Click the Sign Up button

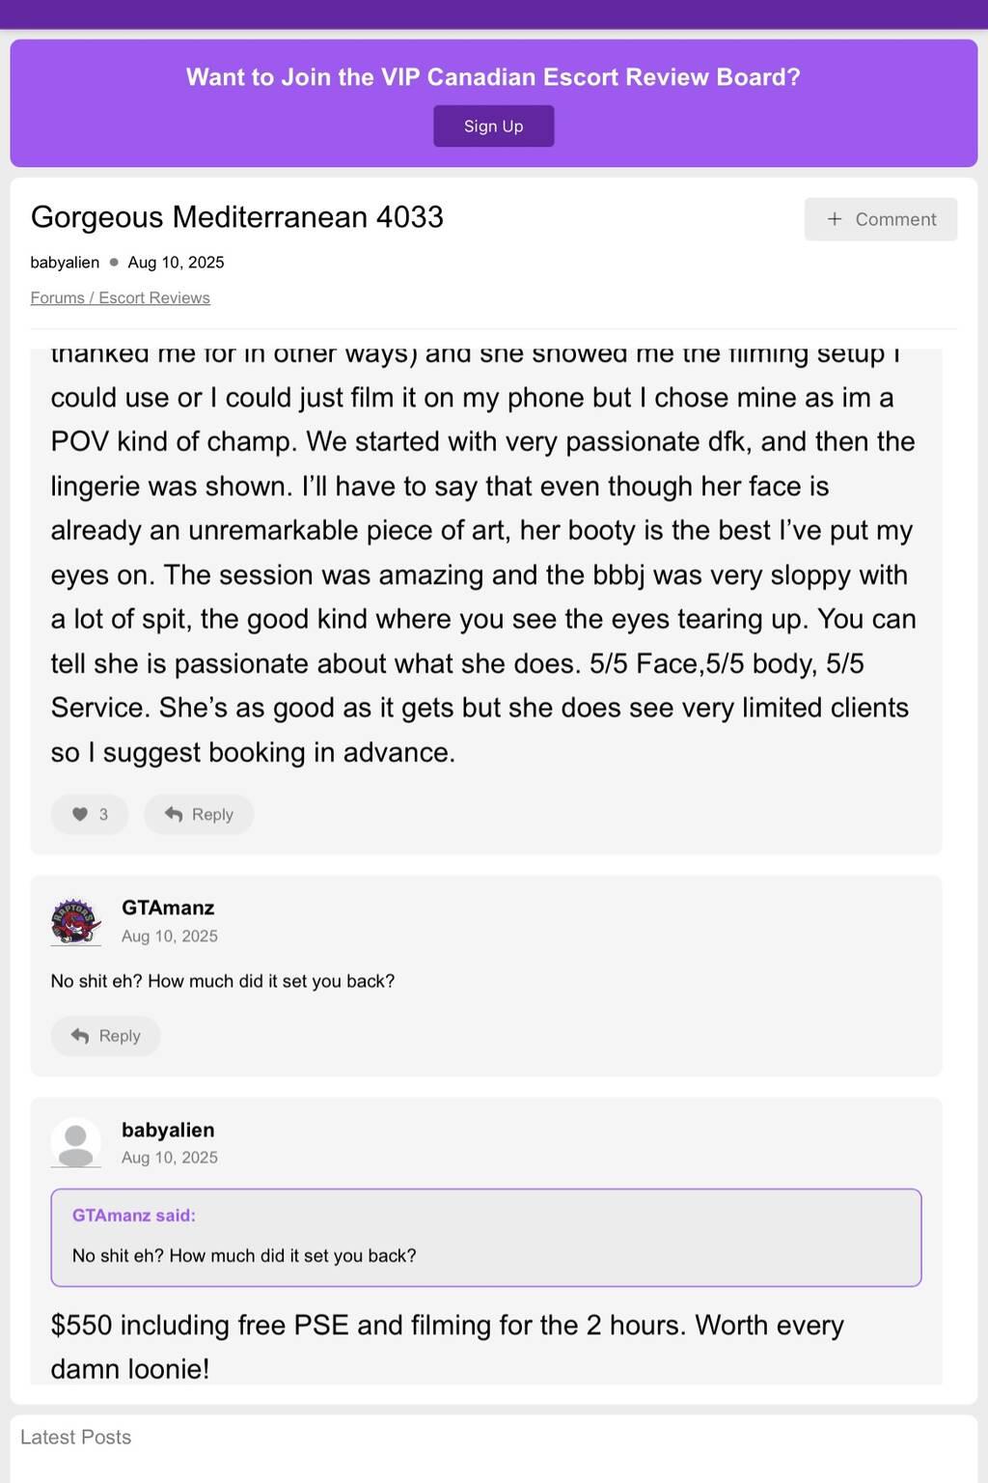click(x=493, y=126)
